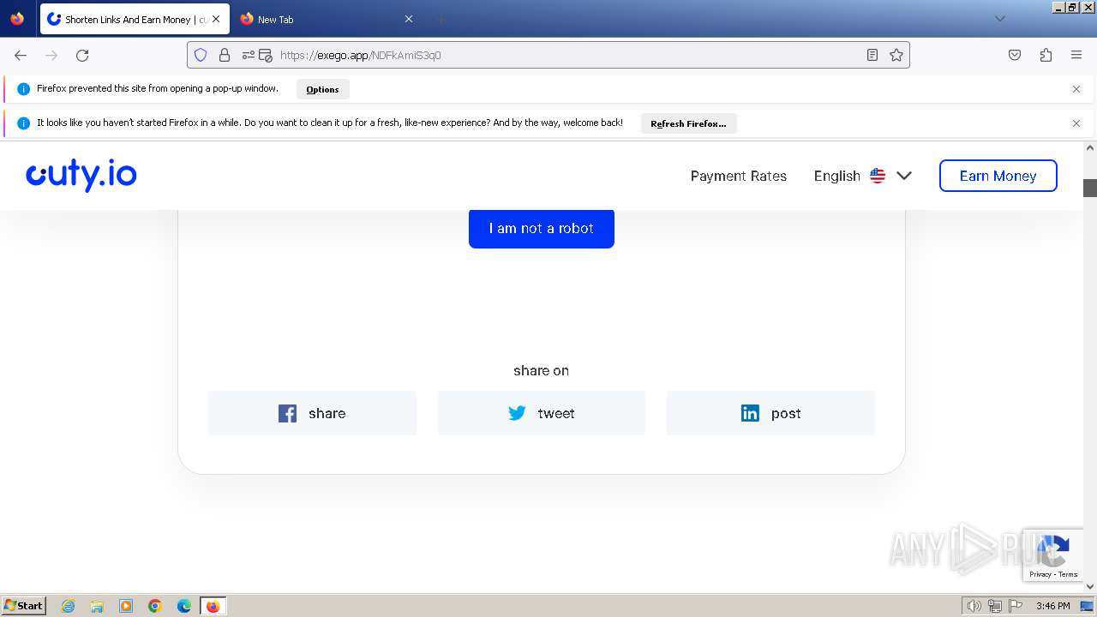Viewport: 1097px width, 617px height.
Task: View site security padlock info
Action: (x=225, y=55)
